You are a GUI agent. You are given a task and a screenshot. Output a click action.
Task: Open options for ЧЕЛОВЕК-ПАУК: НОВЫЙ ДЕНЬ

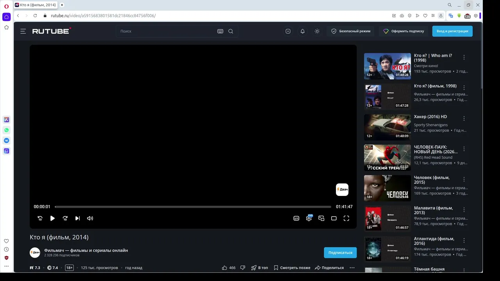[464, 149]
